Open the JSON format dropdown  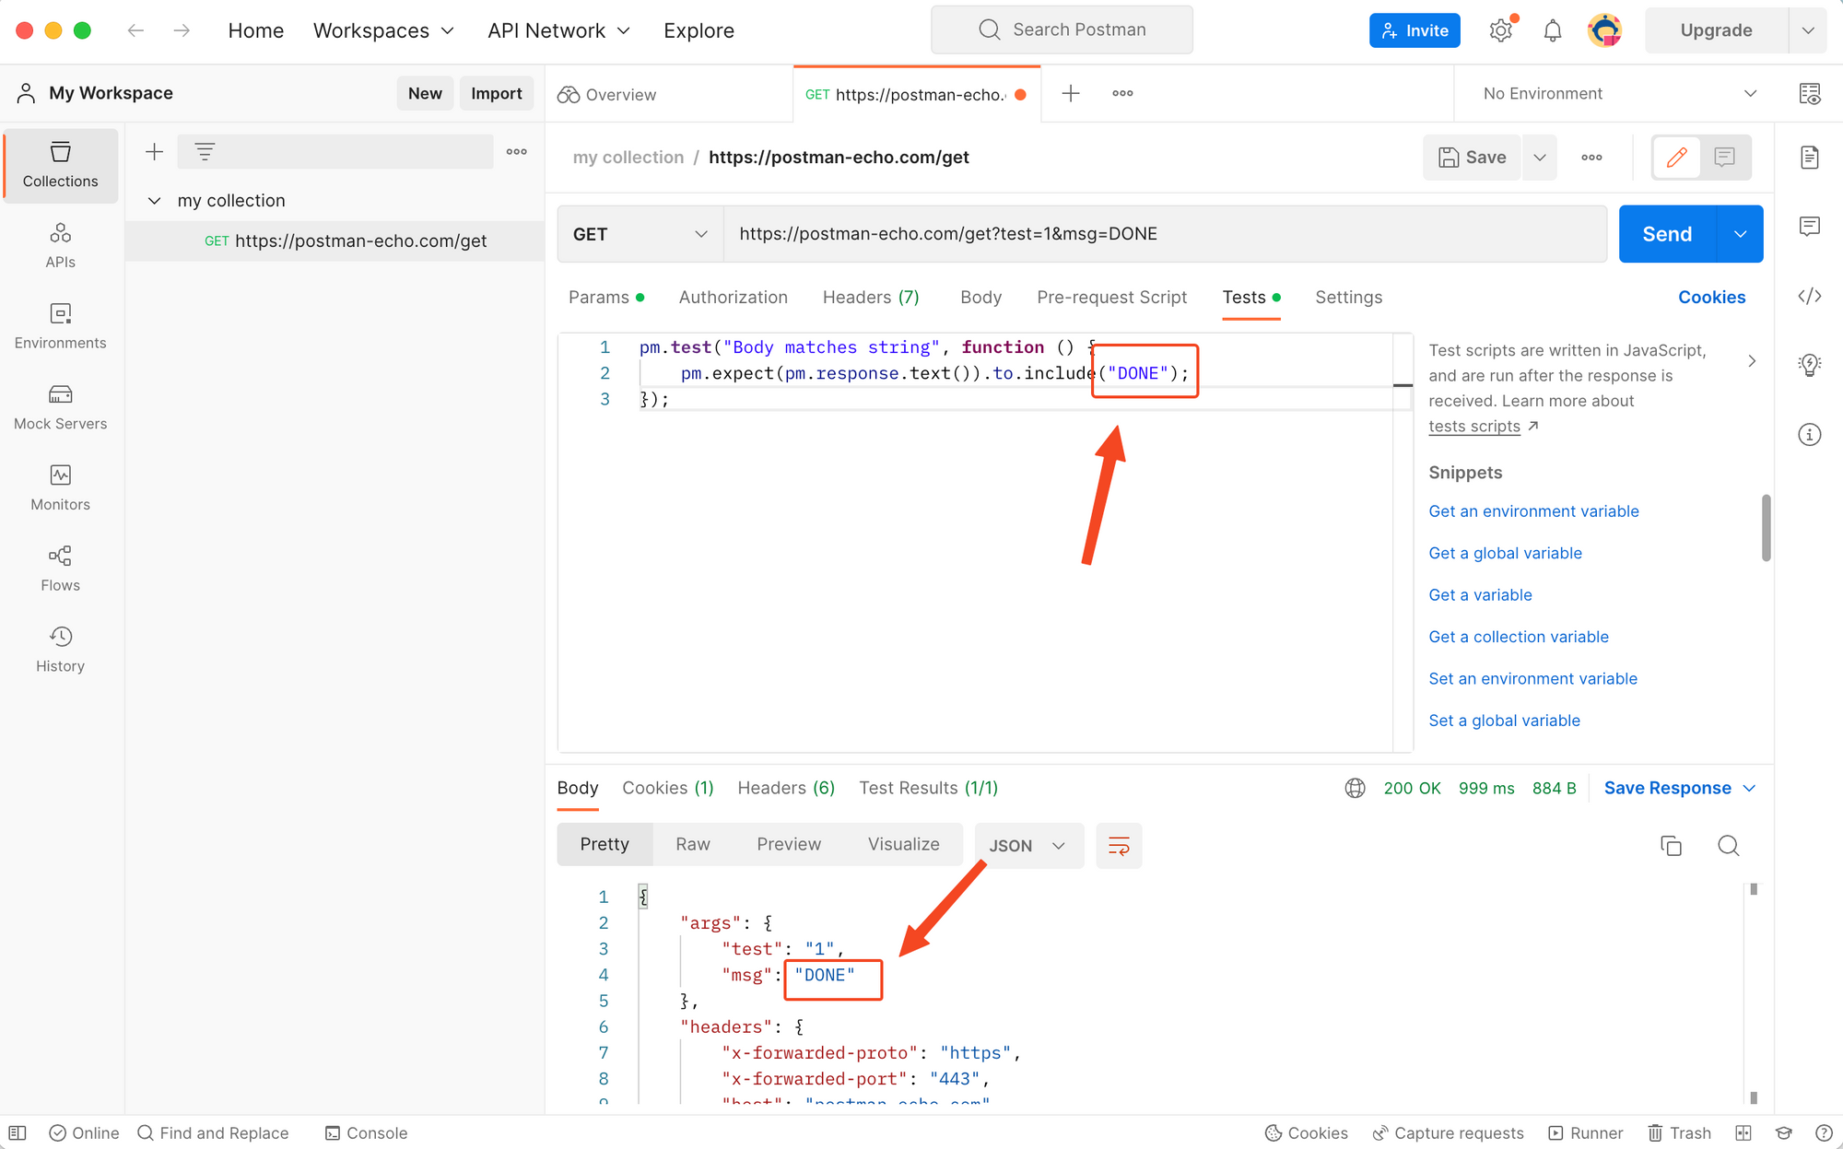[1027, 846]
